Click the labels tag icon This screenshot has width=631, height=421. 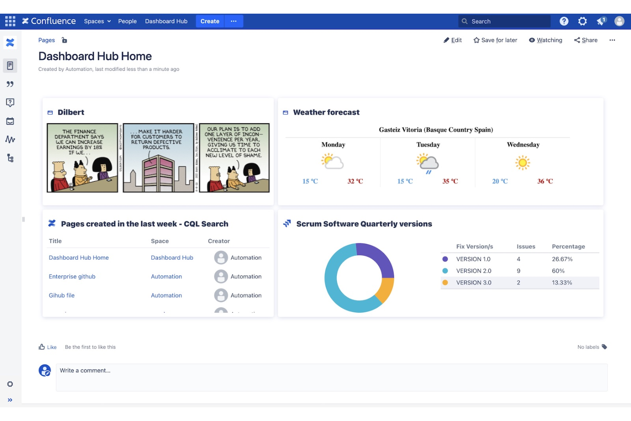point(604,347)
